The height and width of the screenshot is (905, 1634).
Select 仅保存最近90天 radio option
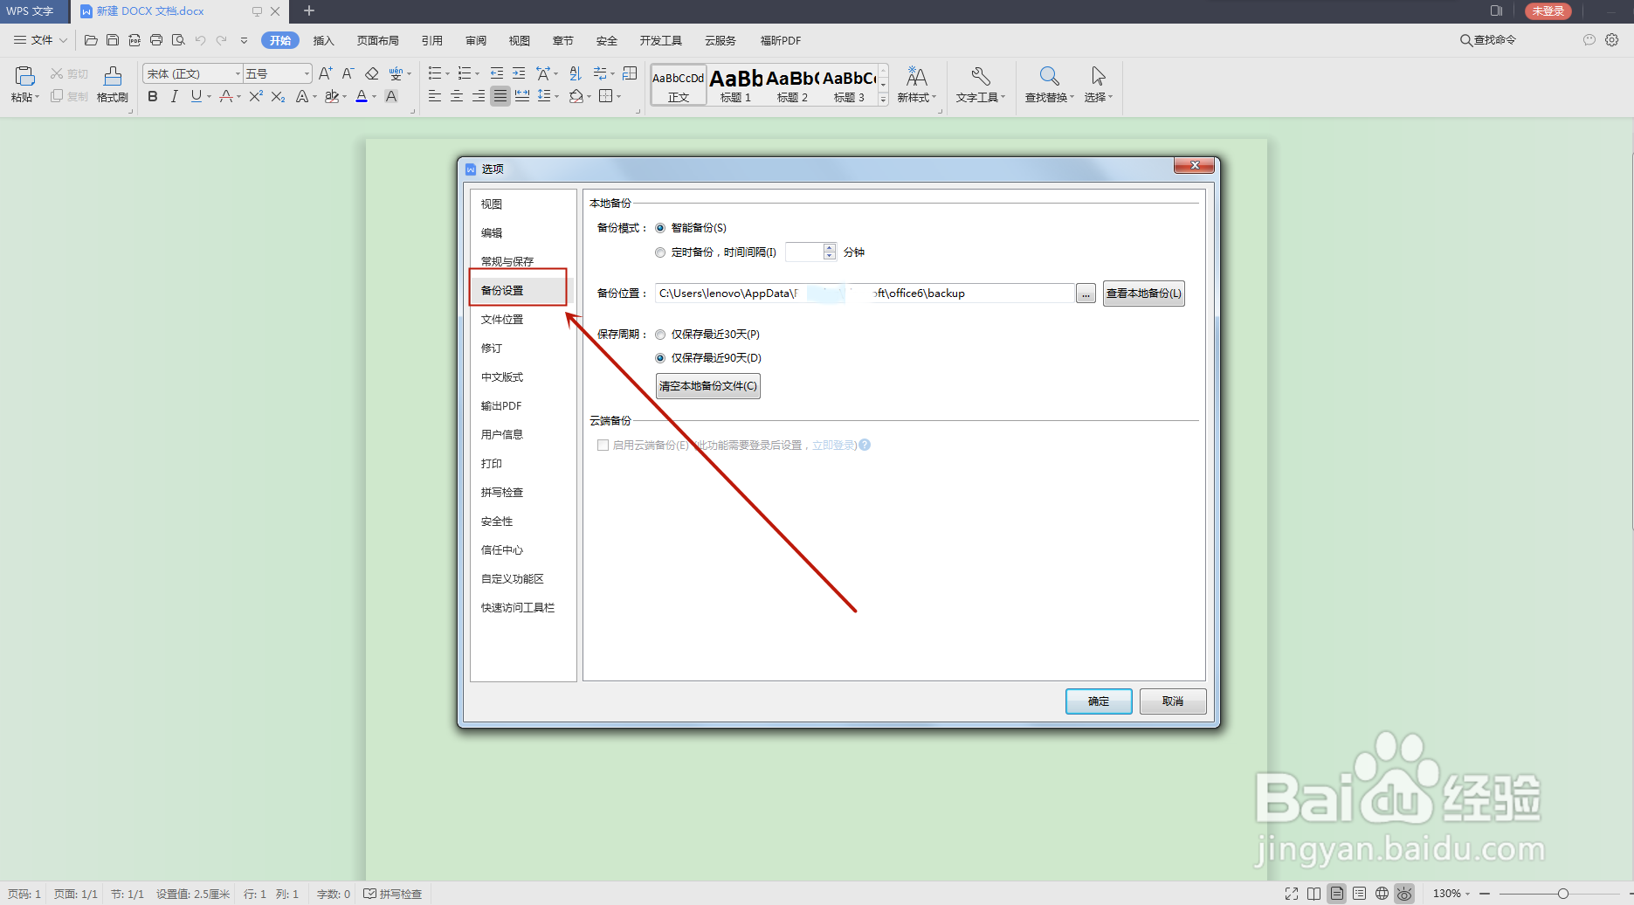(x=660, y=358)
